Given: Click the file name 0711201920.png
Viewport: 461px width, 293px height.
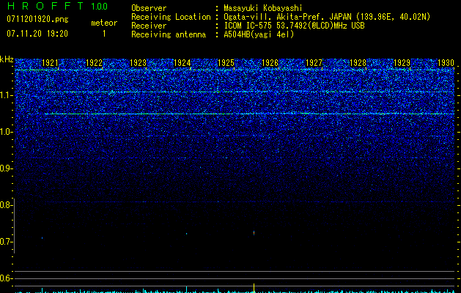Looking at the screenshot, I should coord(37,19).
